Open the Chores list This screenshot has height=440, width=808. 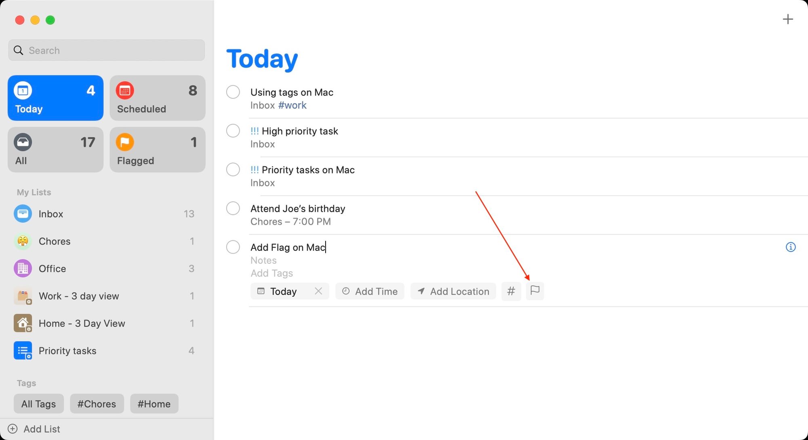coord(55,241)
